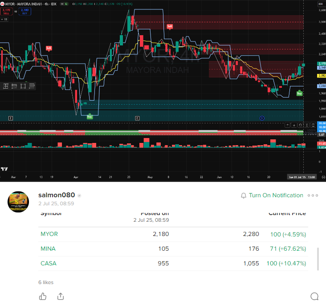This screenshot has width=326, height=305.
Task: Click the red SELL 2,170 button
Action: tap(6, 11)
